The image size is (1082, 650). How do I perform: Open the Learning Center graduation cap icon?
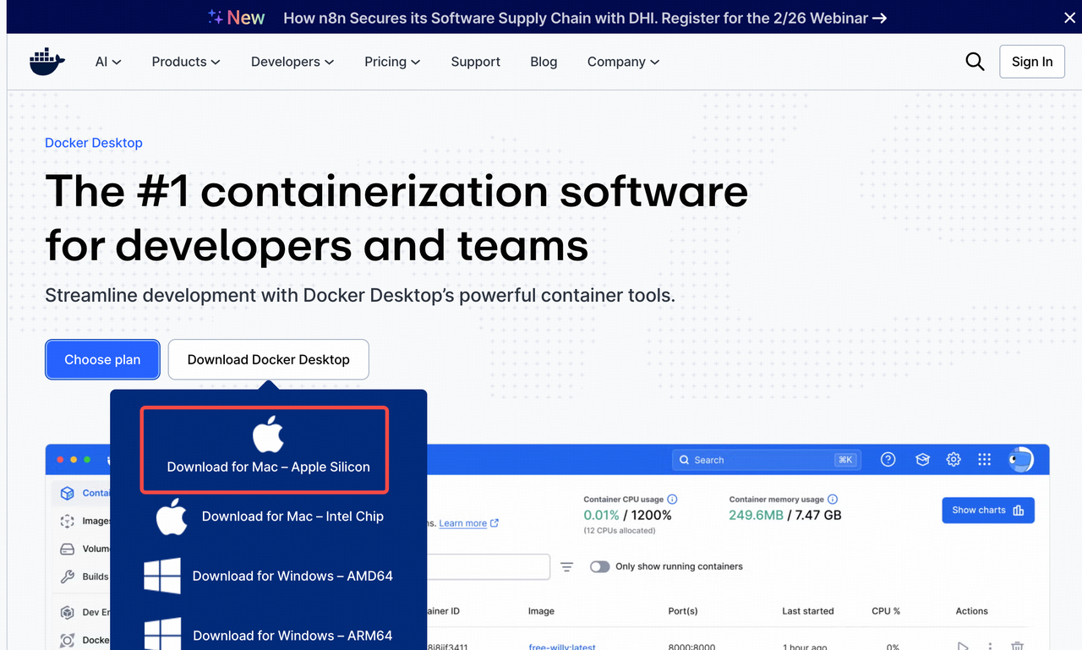coord(922,460)
